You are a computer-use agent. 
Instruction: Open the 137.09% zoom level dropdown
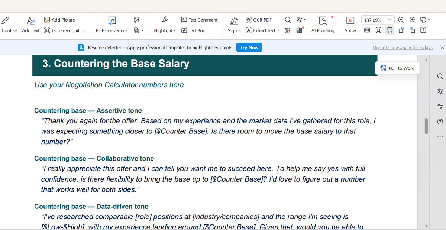coord(390,20)
